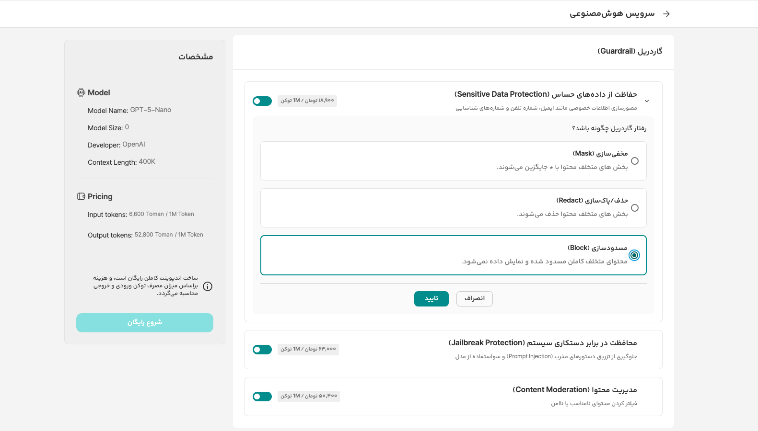Click the AI chip icon next to Model
This screenshot has height=431, width=758.
[81, 92]
